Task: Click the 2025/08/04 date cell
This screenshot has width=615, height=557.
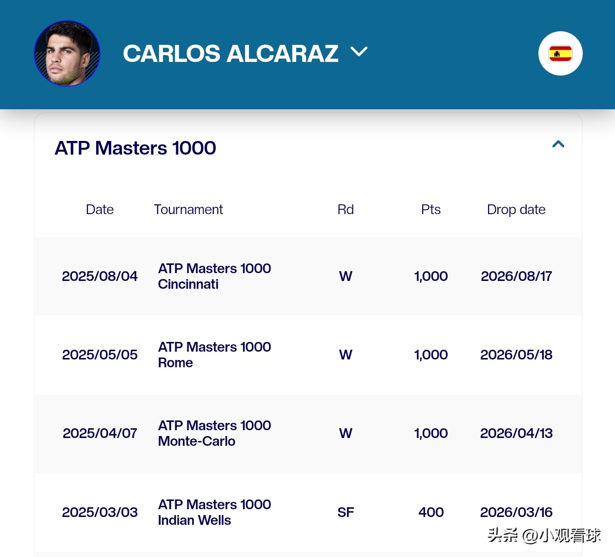Action: (100, 276)
